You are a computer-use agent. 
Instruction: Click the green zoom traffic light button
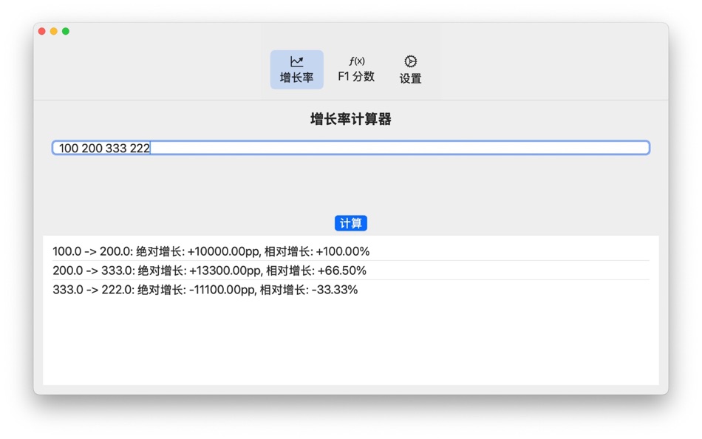[x=66, y=31]
